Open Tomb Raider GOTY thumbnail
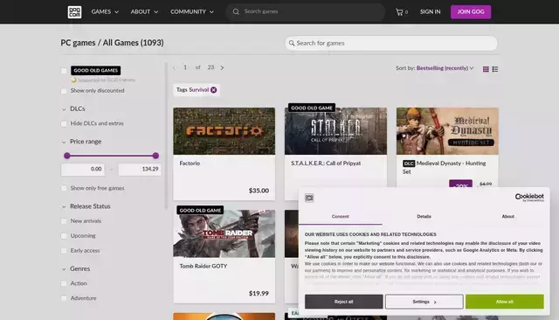Viewport: 559px width, 320px height. 224,233
